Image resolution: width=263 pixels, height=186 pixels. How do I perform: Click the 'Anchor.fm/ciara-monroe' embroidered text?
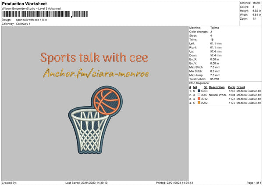click(x=96, y=73)
